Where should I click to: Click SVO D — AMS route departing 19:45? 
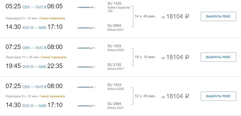tap(34, 67)
